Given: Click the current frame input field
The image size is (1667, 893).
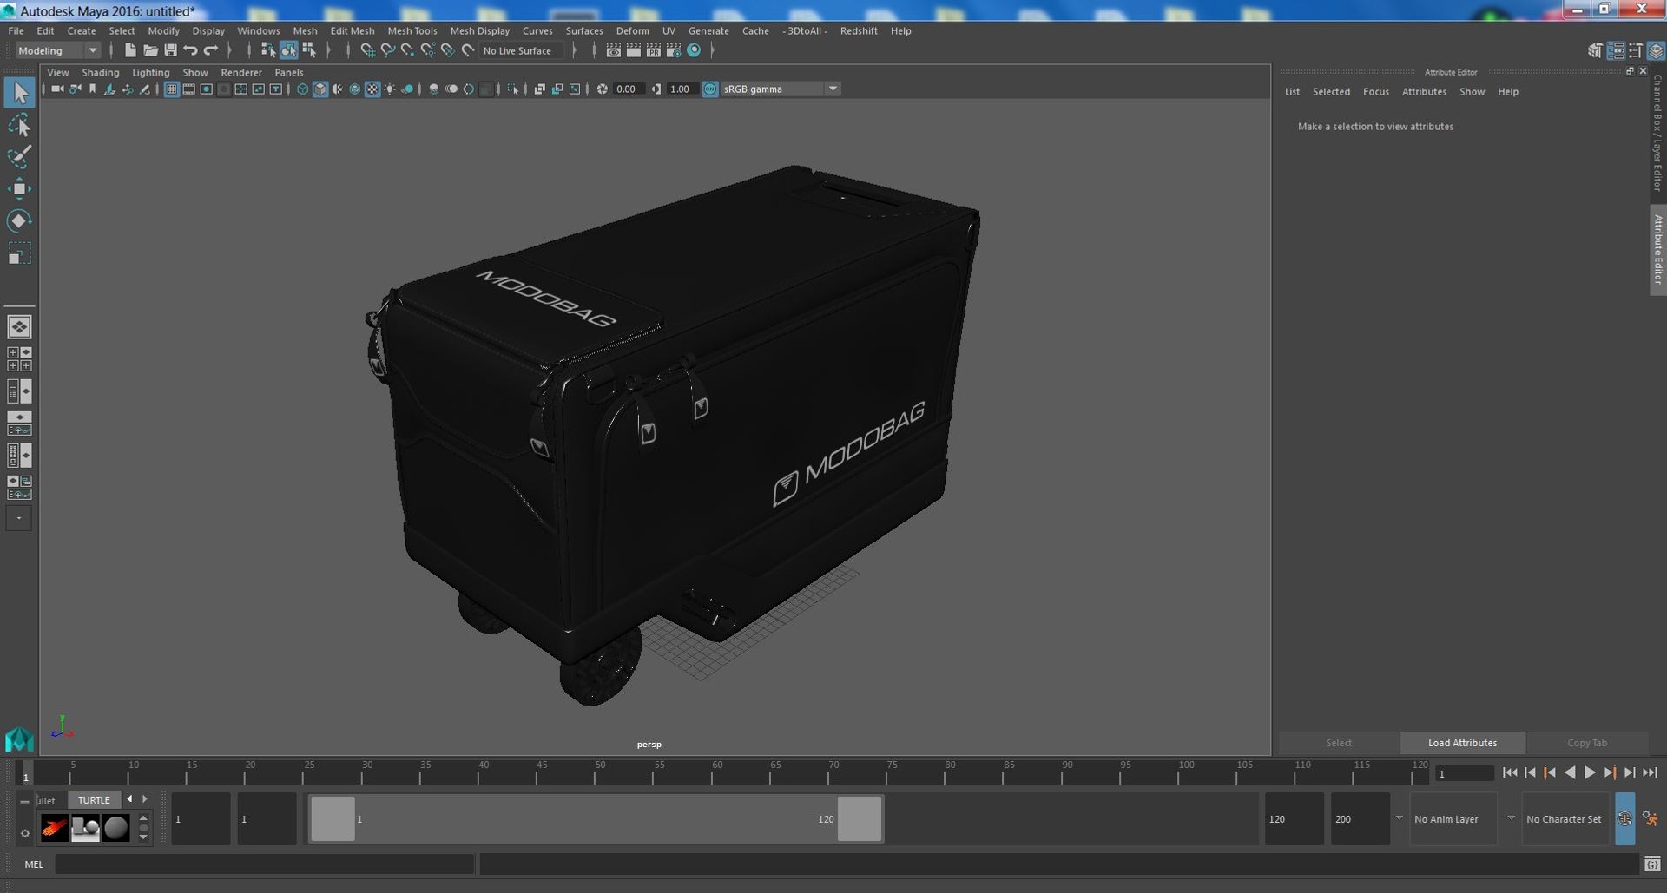Looking at the screenshot, I should pyautogui.click(x=1465, y=773).
